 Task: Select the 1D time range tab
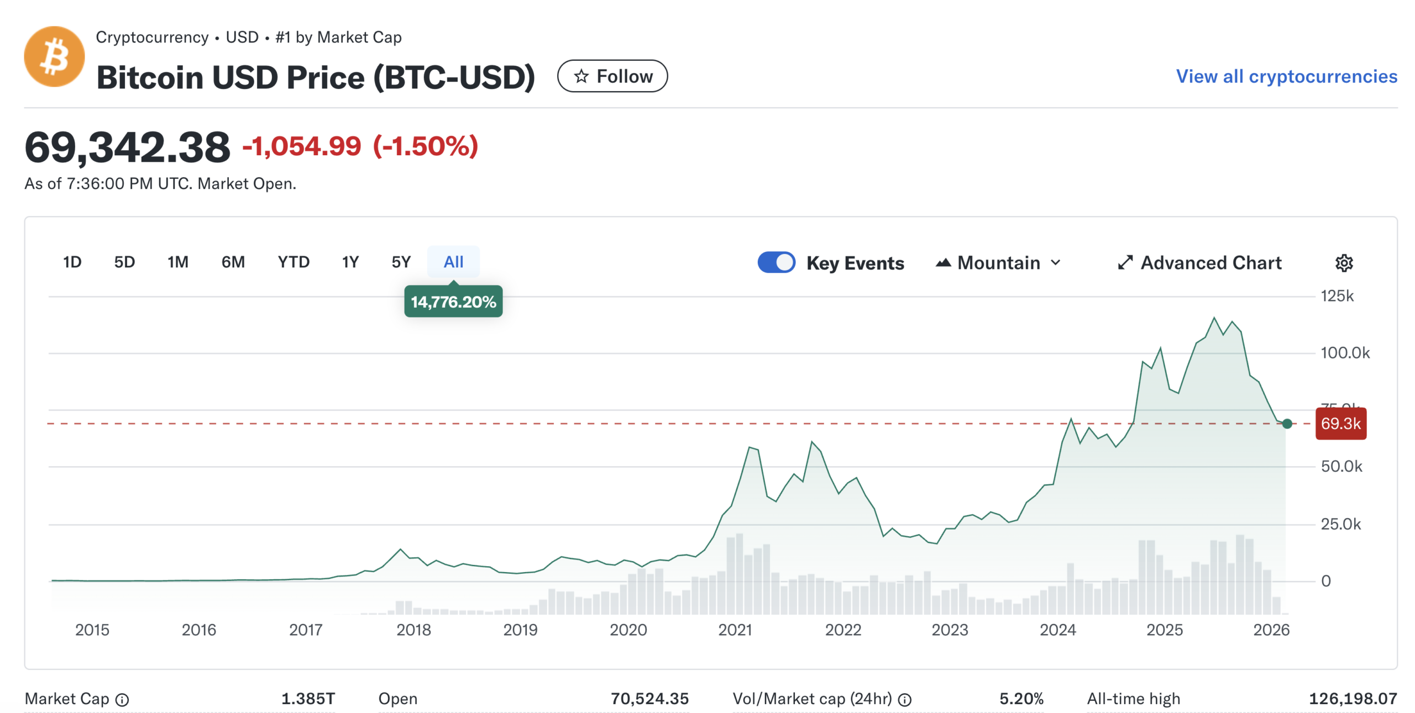click(x=72, y=262)
